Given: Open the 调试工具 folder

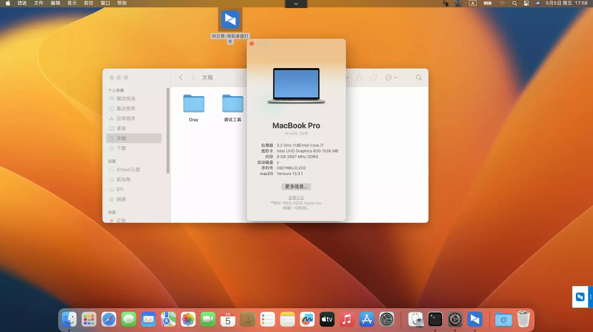Looking at the screenshot, I should pyautogui.click(x=232, y=104).
